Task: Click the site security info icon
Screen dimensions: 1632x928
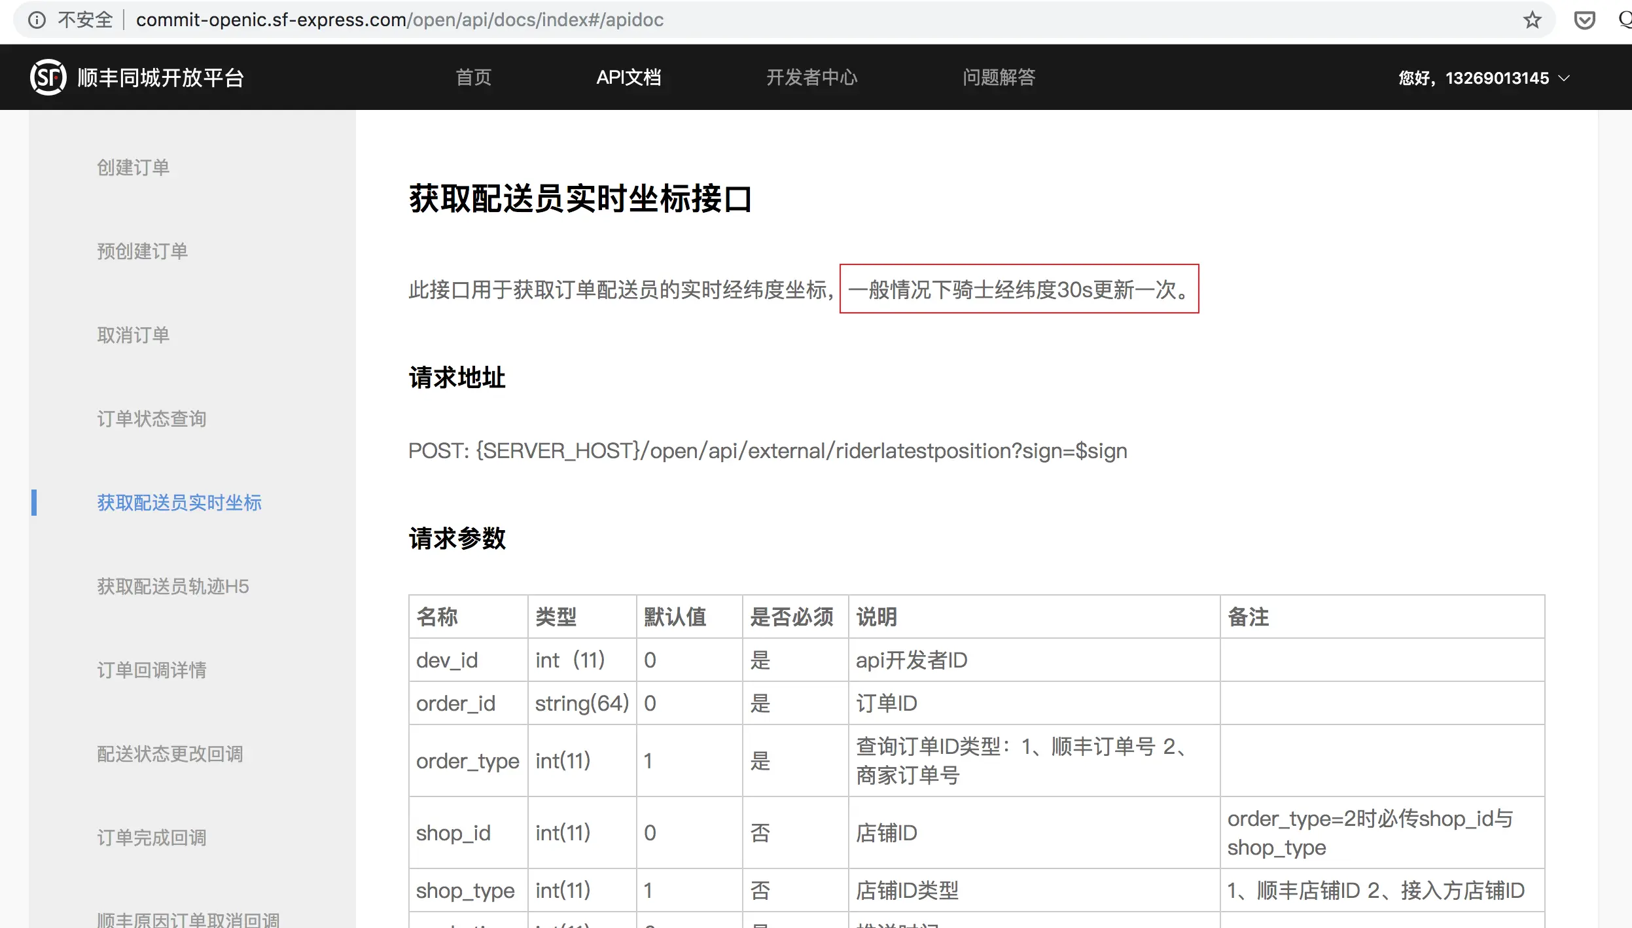Action: [x=37, y=20]
